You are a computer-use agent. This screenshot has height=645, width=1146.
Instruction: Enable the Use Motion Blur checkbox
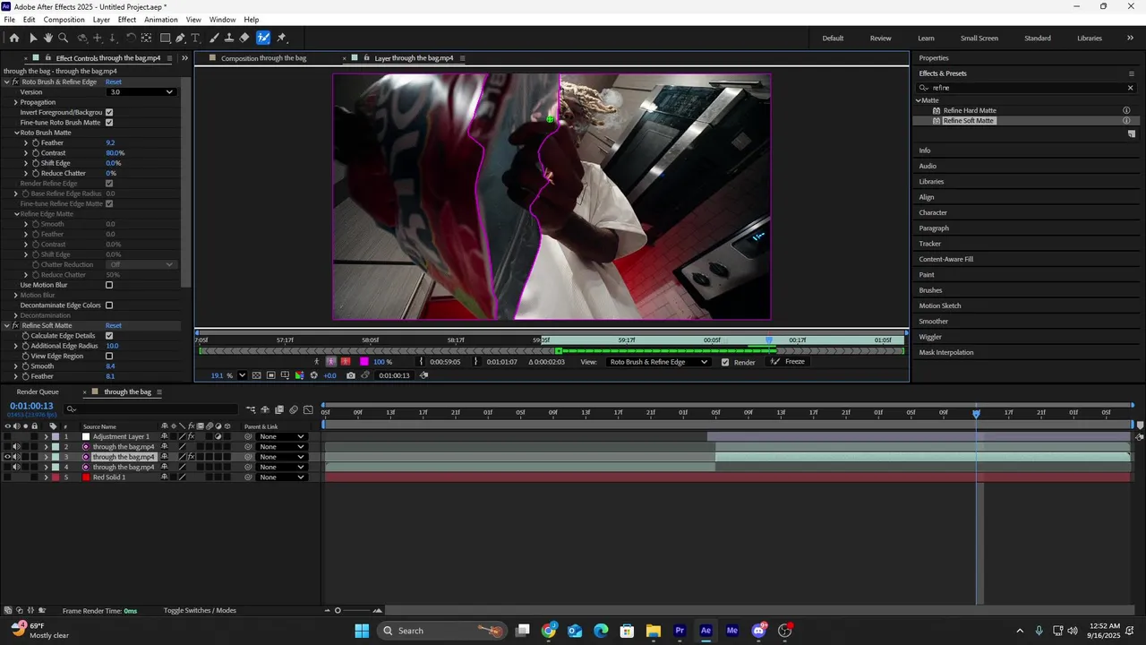tap(109, 285)
